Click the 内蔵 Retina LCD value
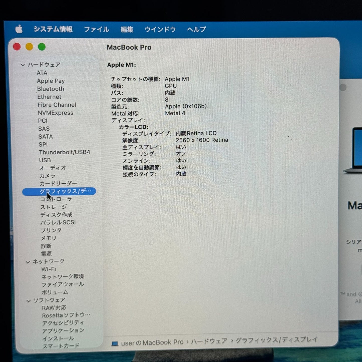The image size is (362, 362). [196, 133]
